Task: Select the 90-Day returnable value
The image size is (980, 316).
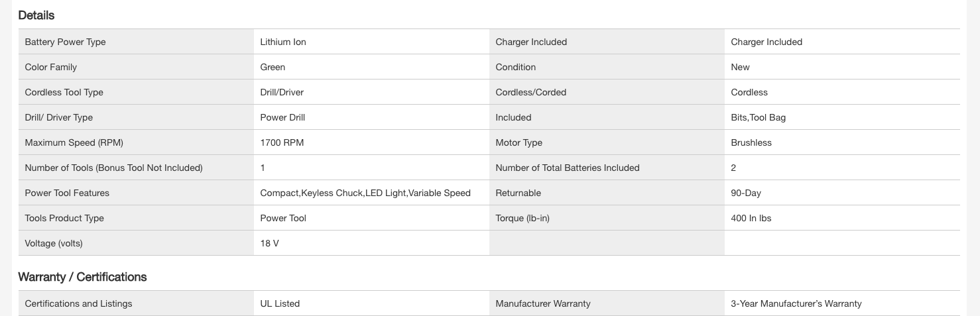Action: (x=746, y=193)
